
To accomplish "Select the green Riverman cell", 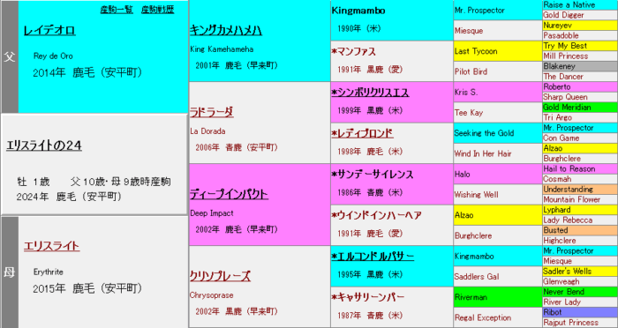I will tap(498, 297).
